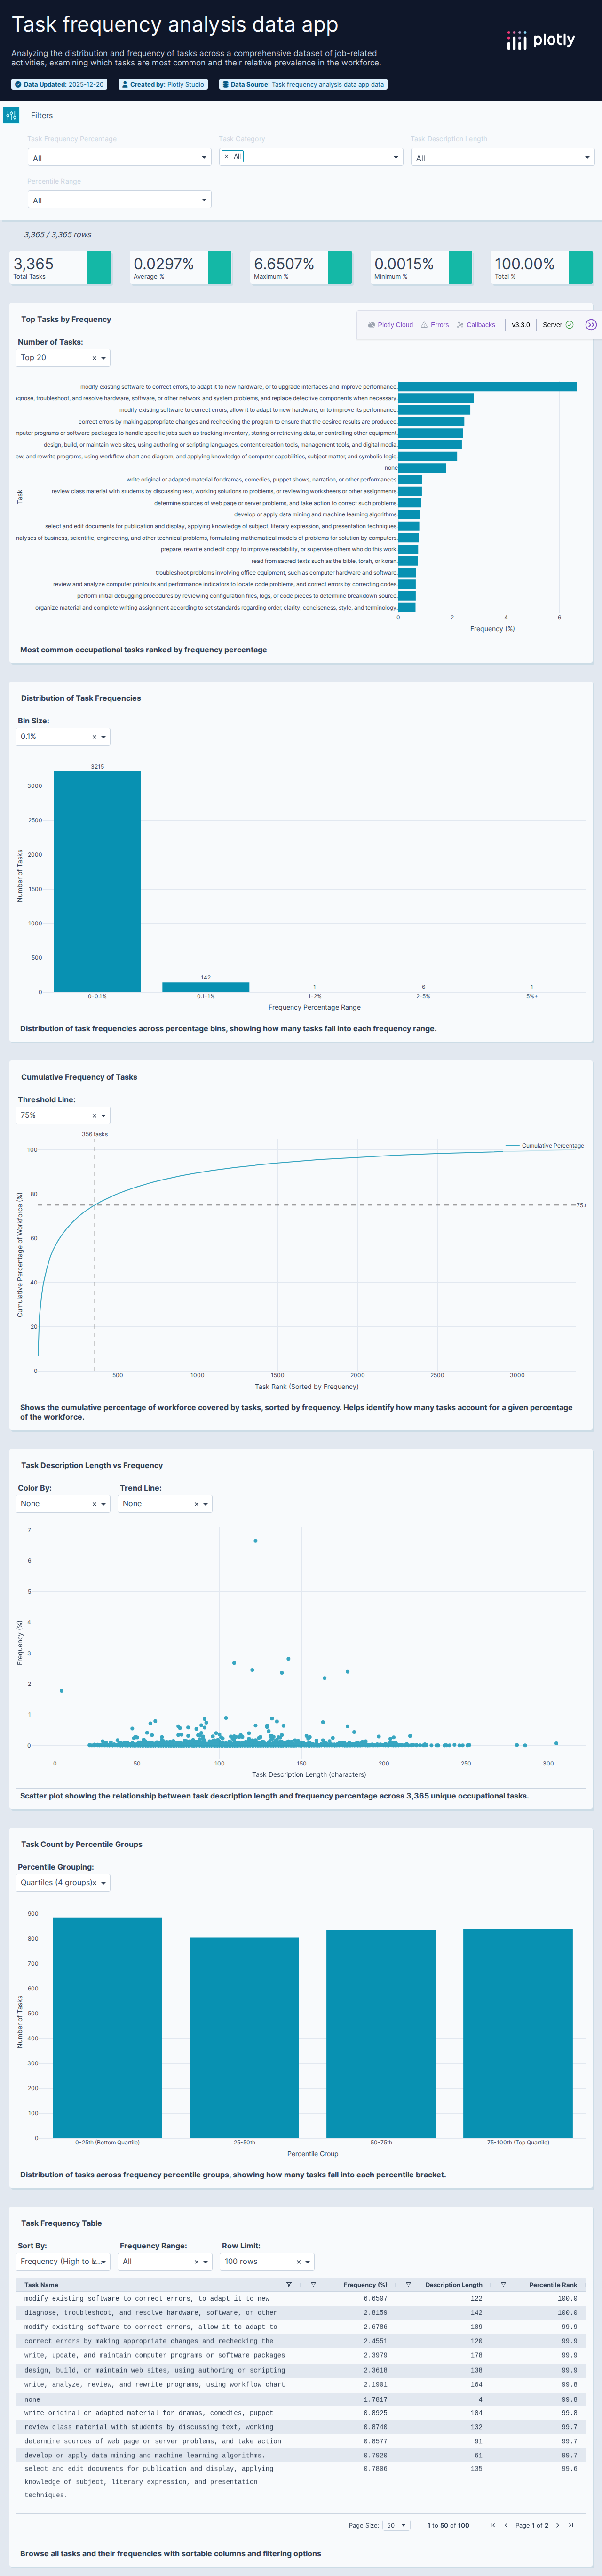Click the Plotly Cloud icon in dev toolbar
This screenshot has width=602, height=2576.
(371, 325)
